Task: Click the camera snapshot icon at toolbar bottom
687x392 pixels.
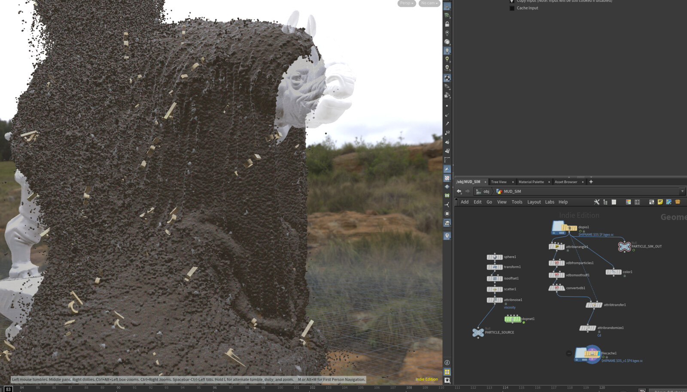Action: point(447,380)
